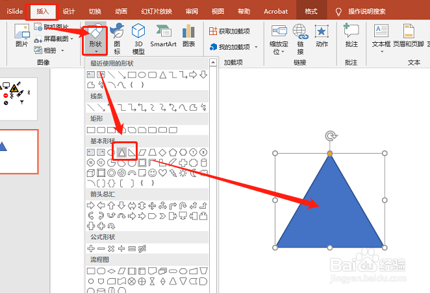The height and width of the screenshot is (293, 430).
Task: Open the iSlide tab
Action: (14, 12)
